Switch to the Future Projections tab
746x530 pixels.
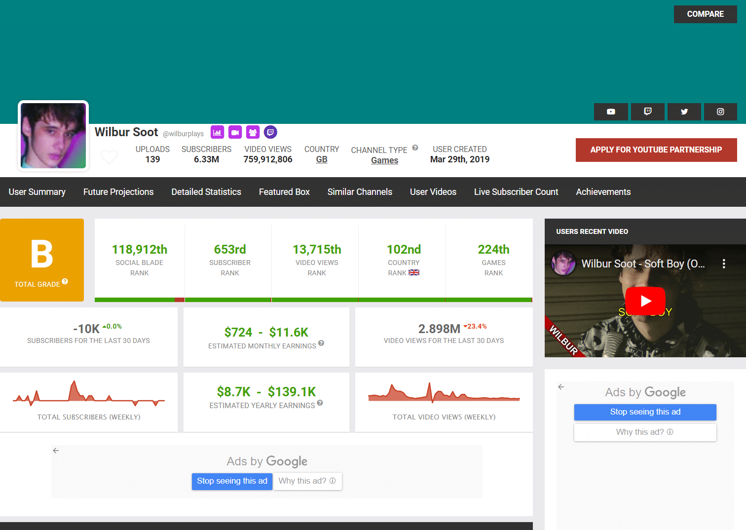(x=118, y=192)
